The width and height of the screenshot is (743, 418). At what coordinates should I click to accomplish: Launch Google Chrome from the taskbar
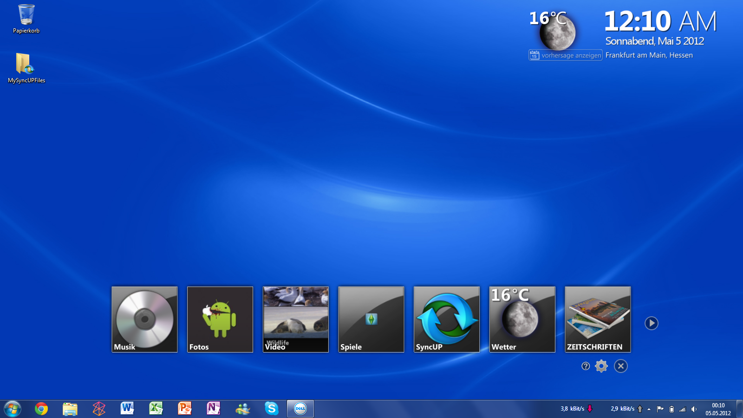point(41,409)
